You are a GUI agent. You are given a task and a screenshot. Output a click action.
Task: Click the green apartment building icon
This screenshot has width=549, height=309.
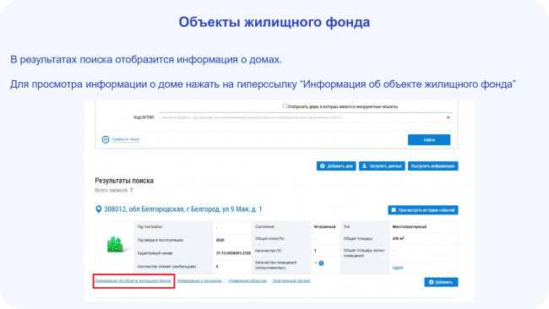click(x=115, y=244)
